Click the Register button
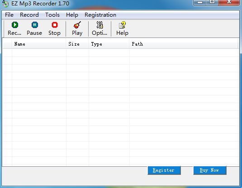This screenshot has height=188, width=242. point(164,170)
